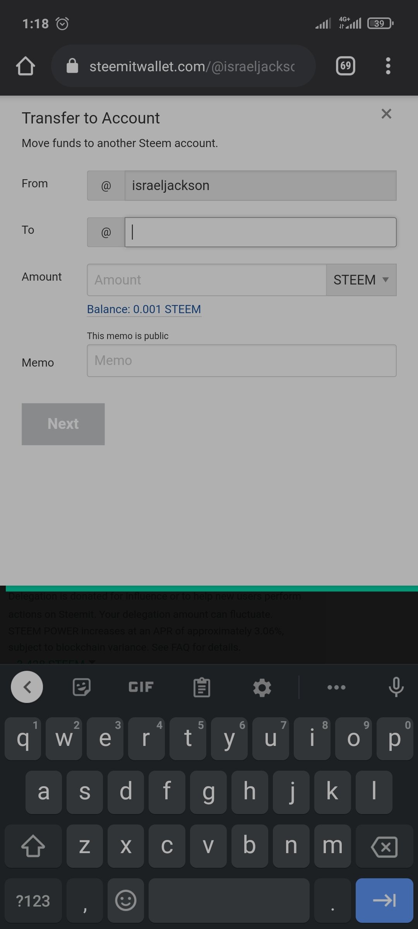Tap the y key

[229, 739]
